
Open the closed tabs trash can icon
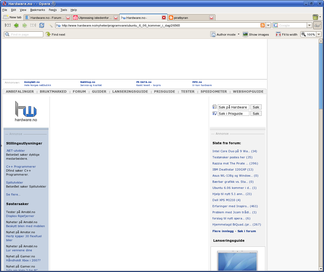click(x=316, y=17)
